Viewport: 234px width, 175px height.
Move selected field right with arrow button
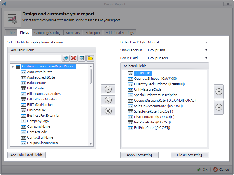108,89
